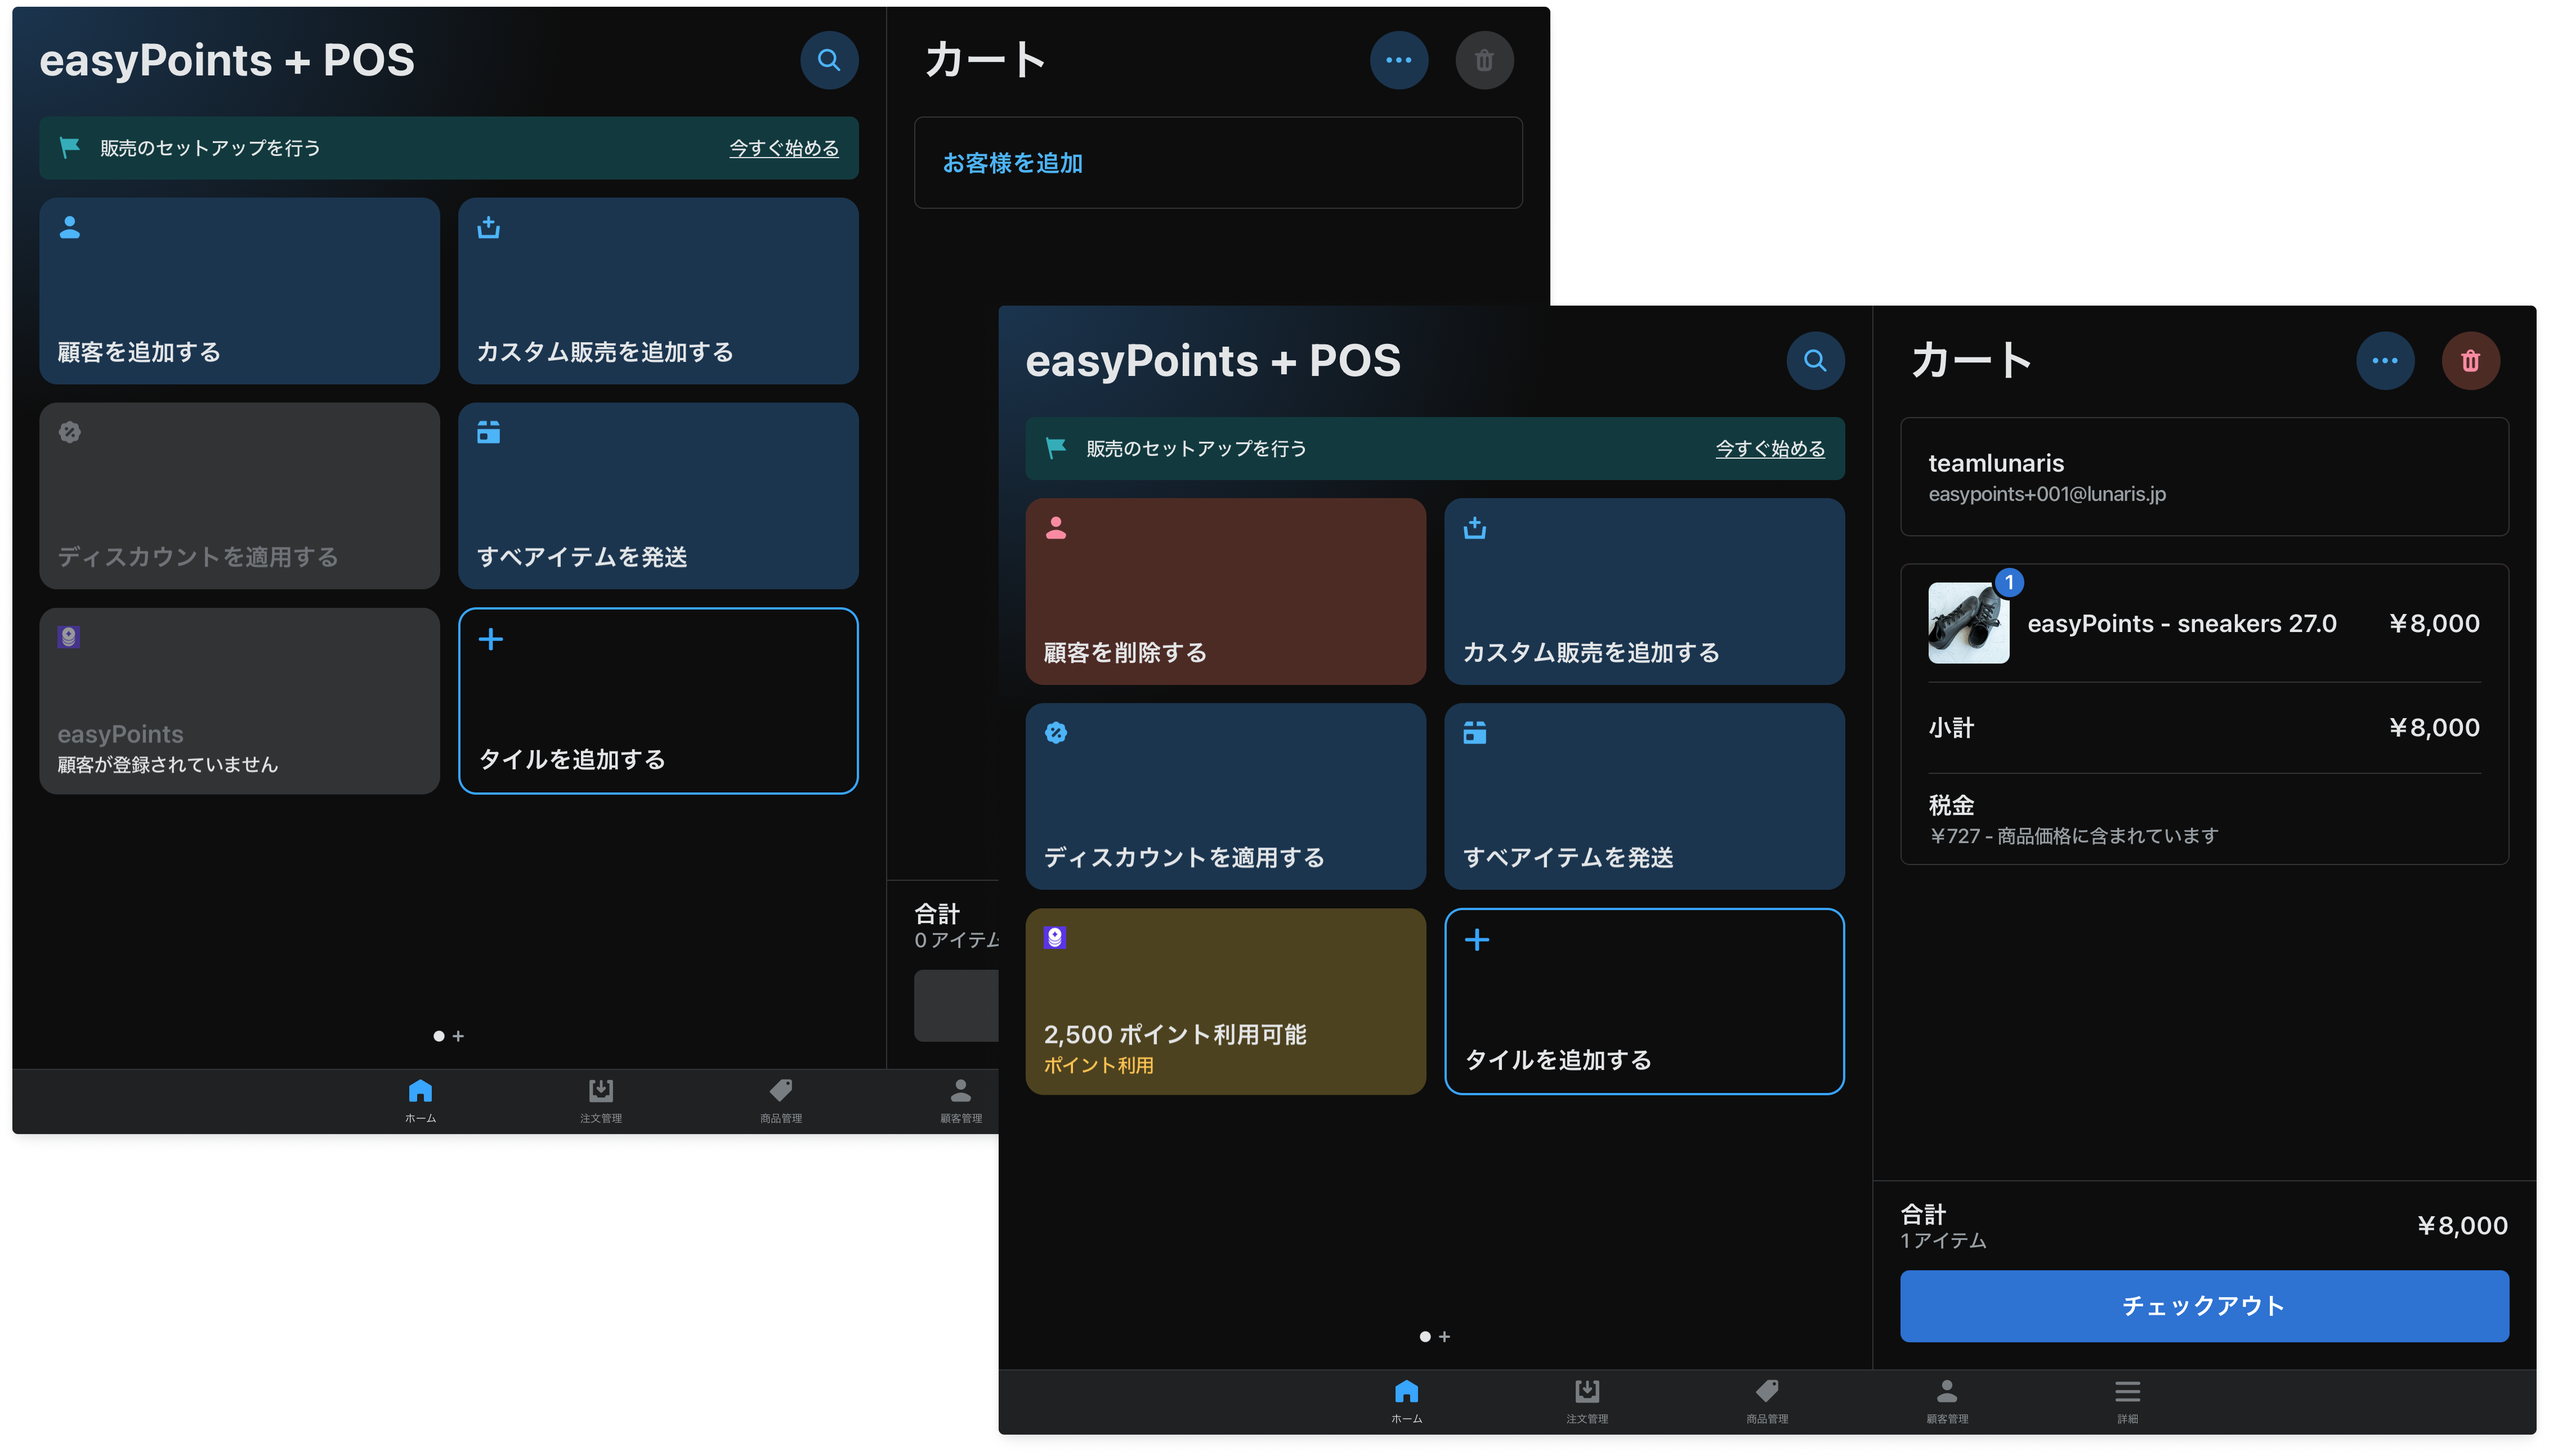Screen dimensions: 2549x1456
Task: Click タイルを追加する tile in front window
Action: 1644,1001
